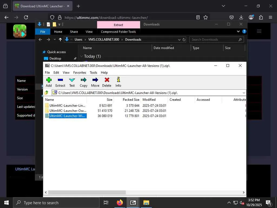Image resolution: width=277 pixels, height=208 pixels.
Task: Click the Extract toolbar icon in 7-Zip
Action: point(60,82)
